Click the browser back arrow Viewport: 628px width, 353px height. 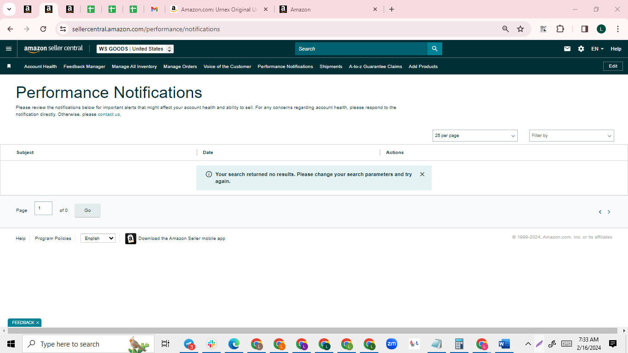coord(10,29)
